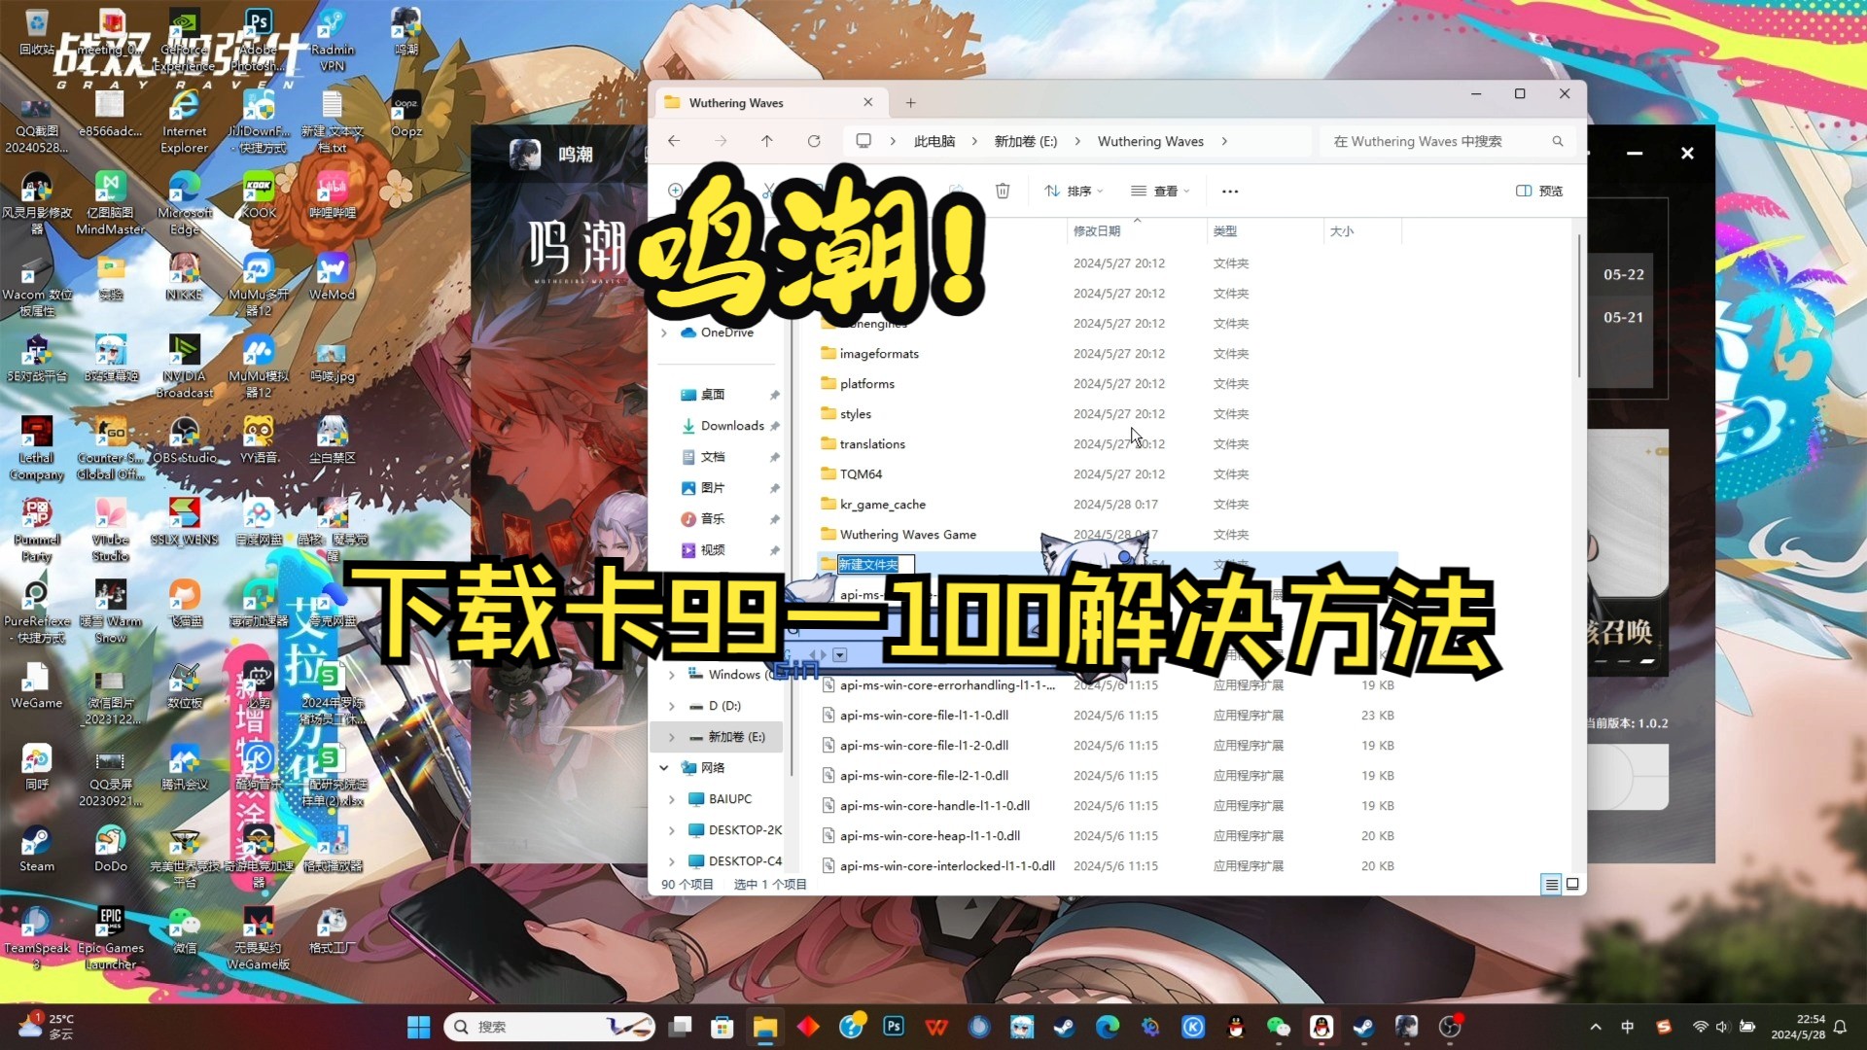This screenshot has width=1867, height=1050.
Task: Sort by 类型 column header
Action: [x=1264, y=230]
